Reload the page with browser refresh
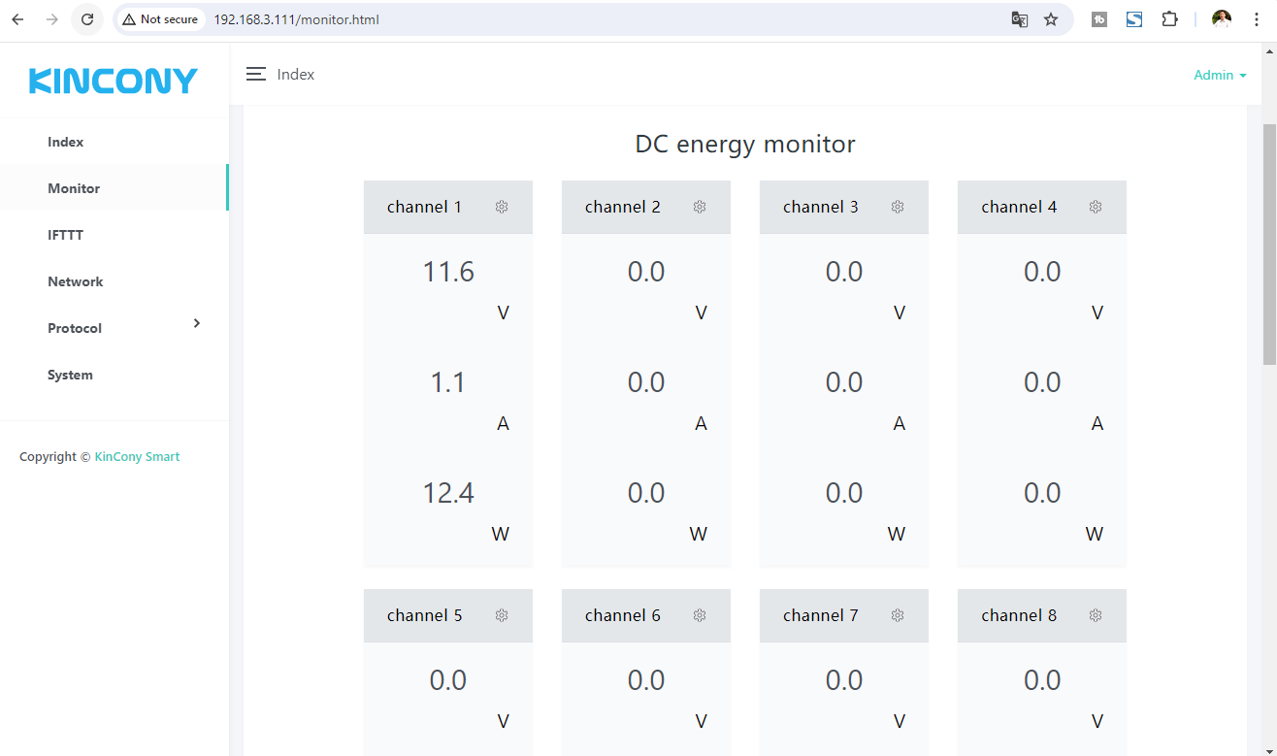Viewport: 1277px width, 756px height. pos(87,19)
